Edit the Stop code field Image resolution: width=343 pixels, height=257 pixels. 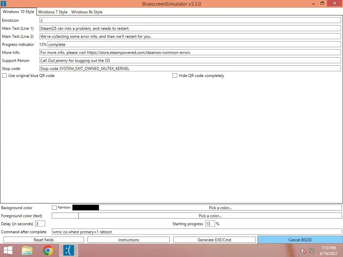[x=190, y=68]
